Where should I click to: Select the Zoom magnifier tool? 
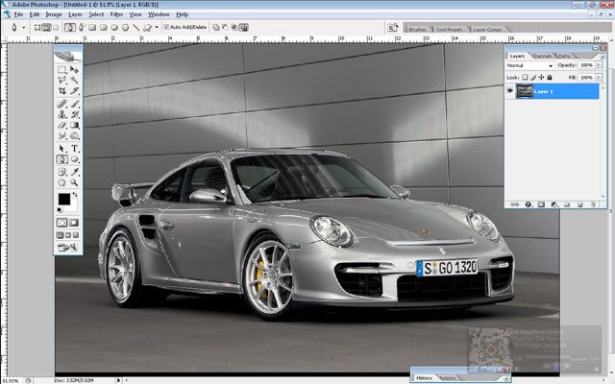[74, 182]
